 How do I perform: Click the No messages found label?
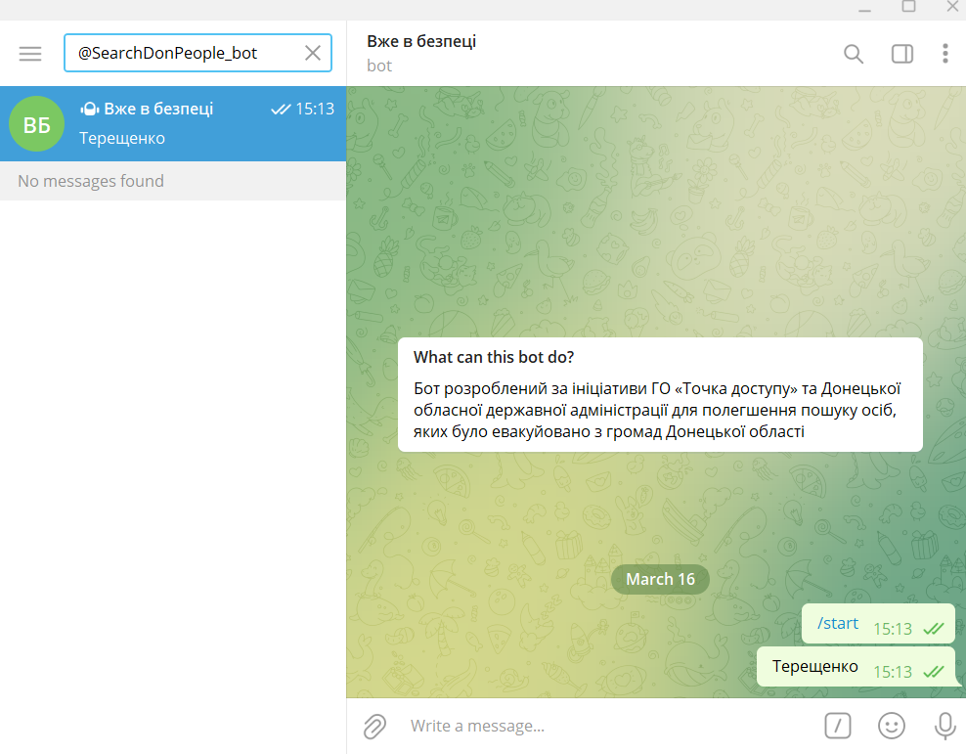click(91, 181)
